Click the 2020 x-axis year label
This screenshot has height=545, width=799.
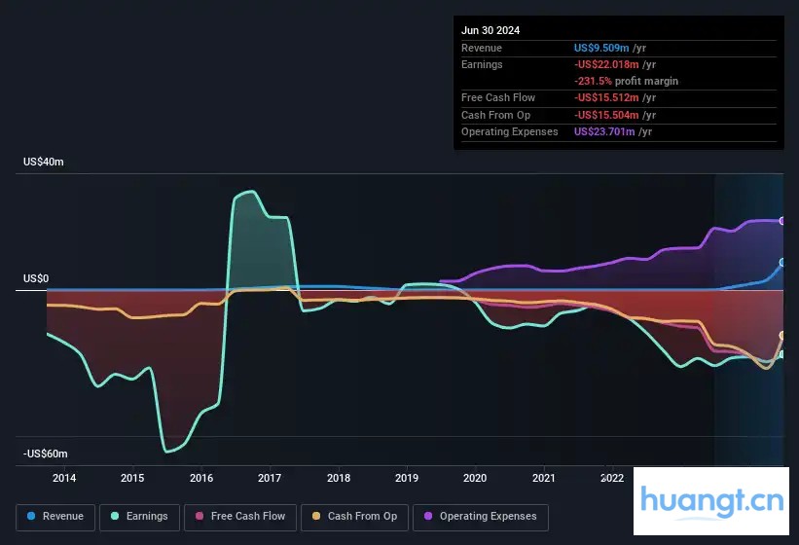click(x=475, y=478)
